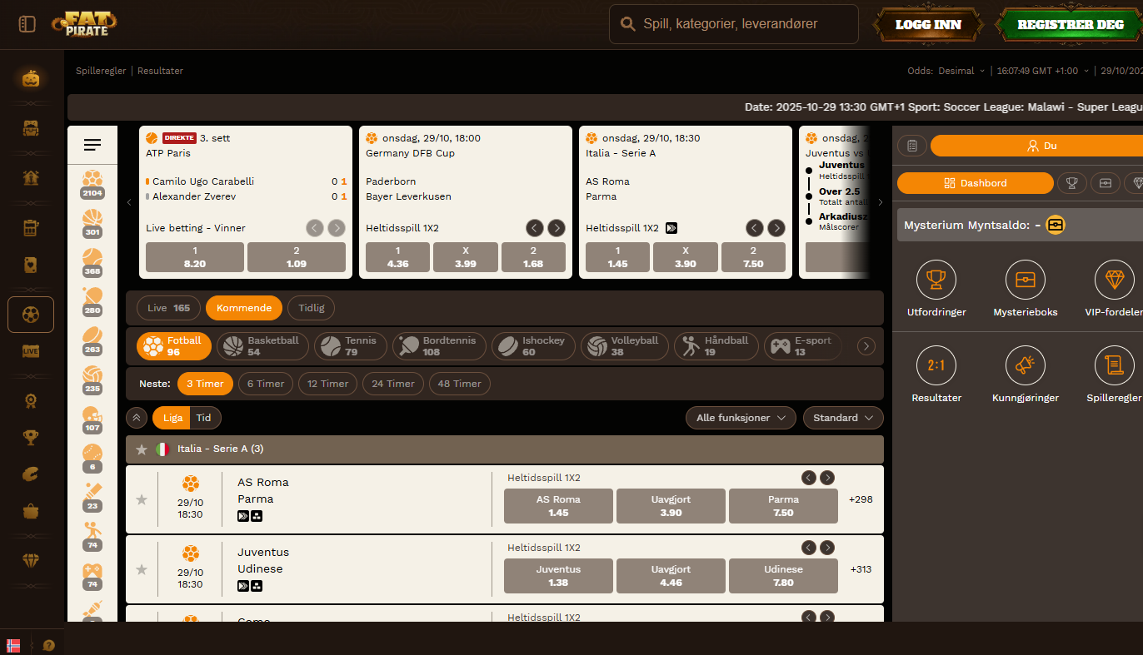The width and height of the screenshot is (1143, 655).
Task: Select the Halloween pumpkin icon in sidebar
Action: [x=31, y=79]
